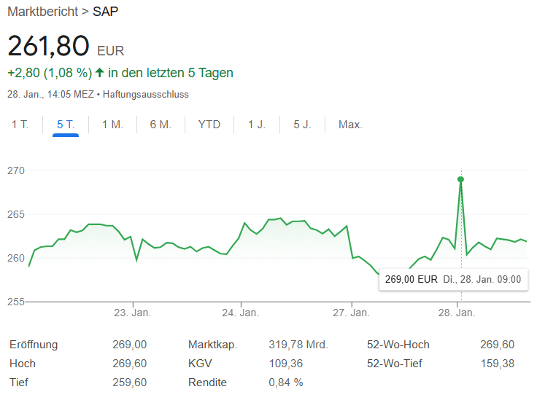This screenshot has height=400, width=537.
Task: Click the 23. Jan. axis label
Action: (x=132, y=313)
